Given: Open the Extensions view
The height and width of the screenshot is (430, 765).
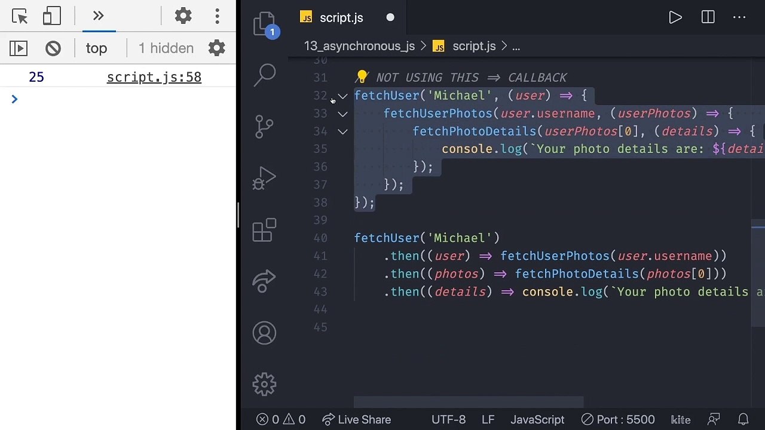Looking at the screenshot, I should (x=264, y=230).
